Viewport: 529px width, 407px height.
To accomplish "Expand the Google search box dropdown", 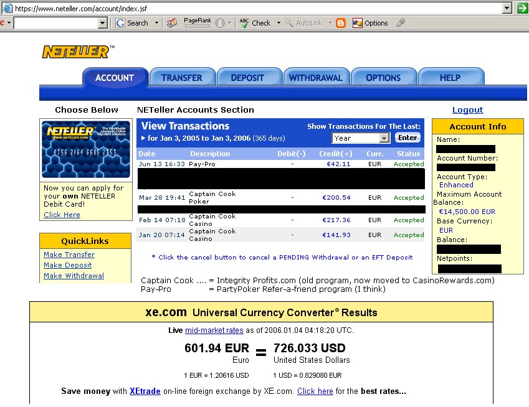I will (103, 23).
